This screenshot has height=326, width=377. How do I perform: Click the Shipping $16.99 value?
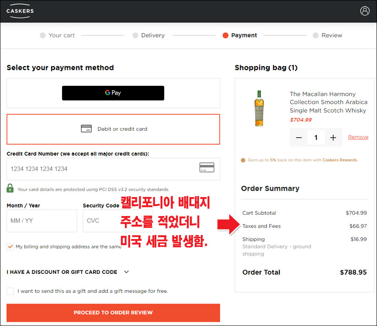[x=358, y=239]
